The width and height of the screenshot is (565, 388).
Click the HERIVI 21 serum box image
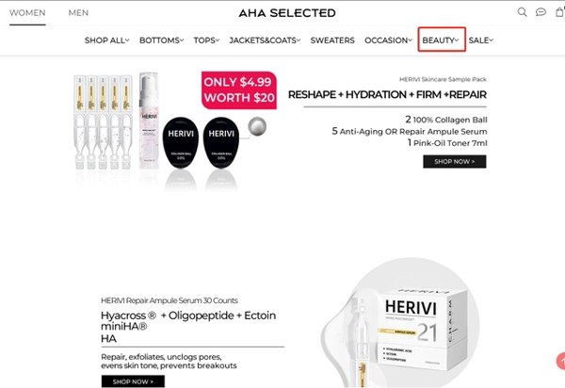pyautogui.click(x=400, y=323)
